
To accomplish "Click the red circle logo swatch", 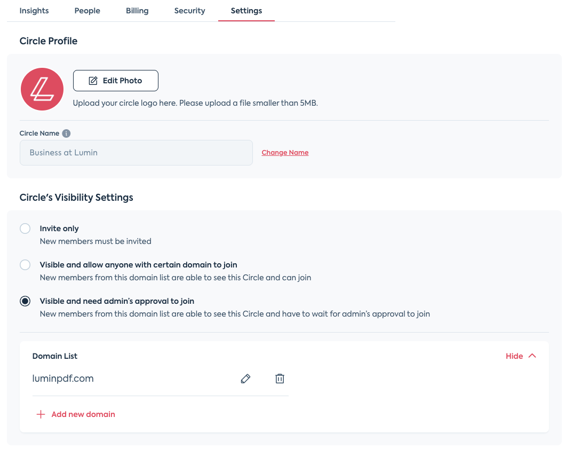I will click(x=42, y=89).
